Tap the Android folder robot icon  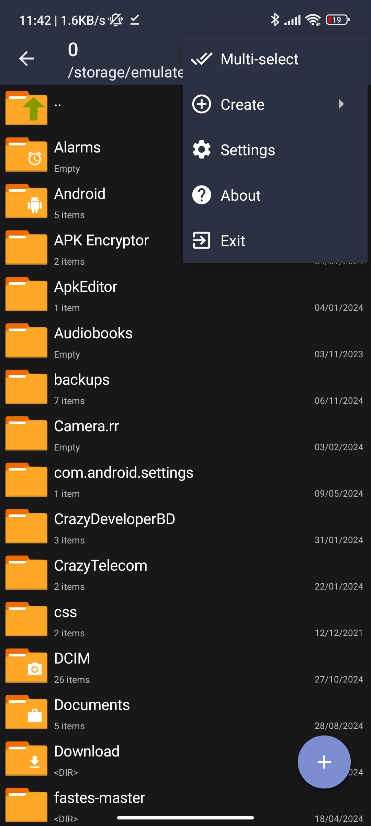coord(26,201)
